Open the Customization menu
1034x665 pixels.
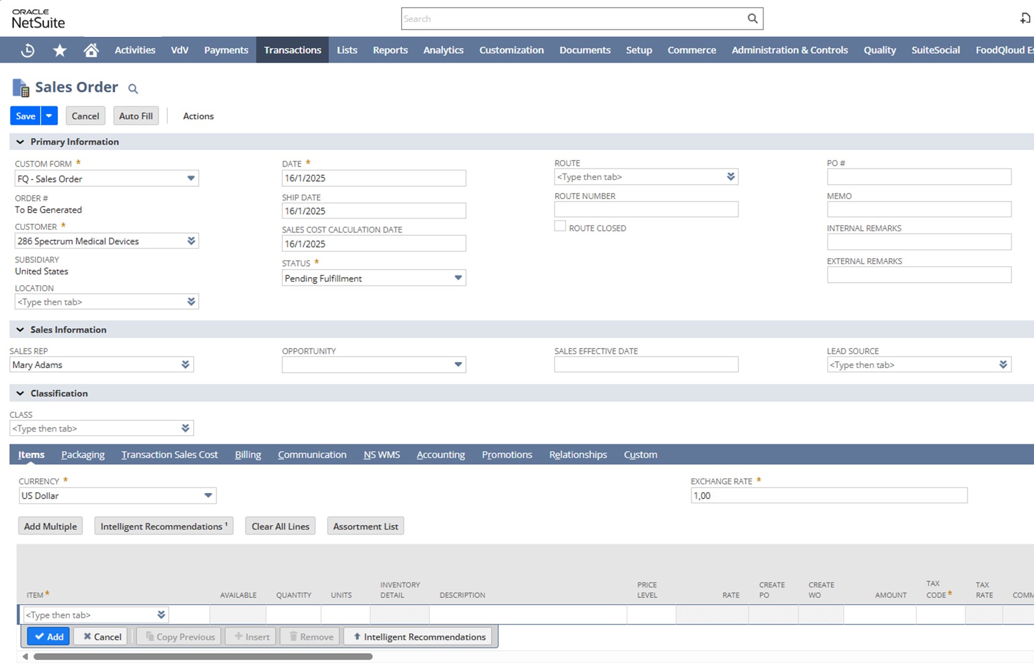(x=511, y=50)
